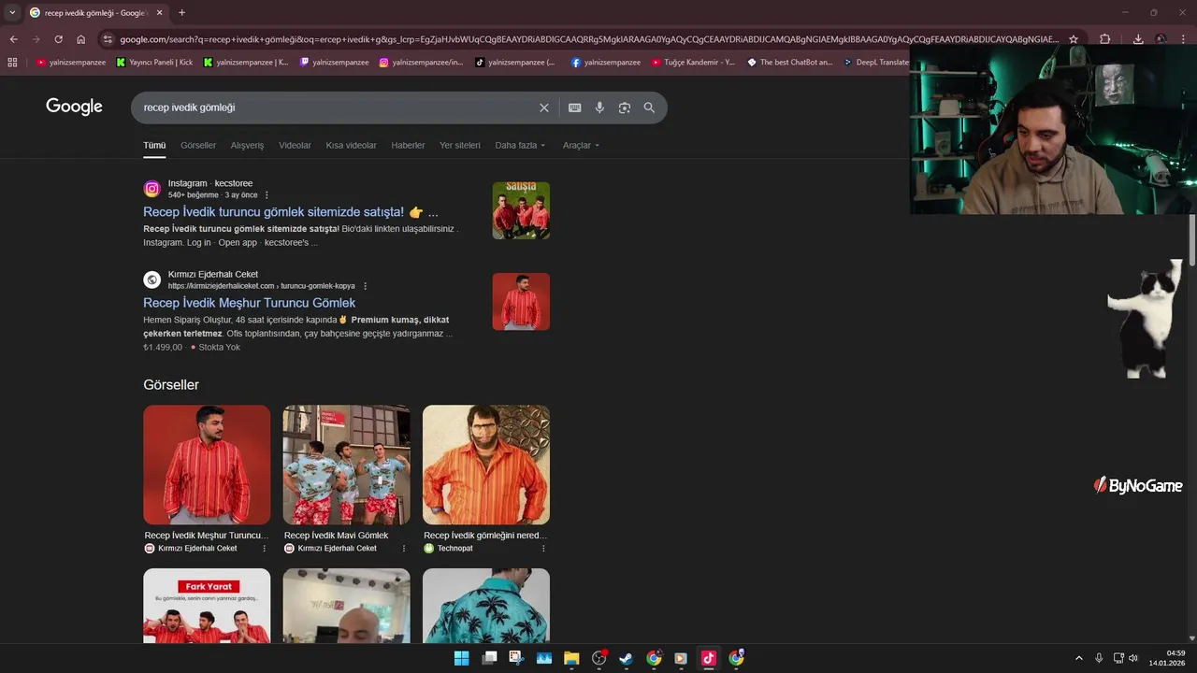Bookmark this page with the star
Viewport: 1197px width, 673px height.
coord(1074,39)
